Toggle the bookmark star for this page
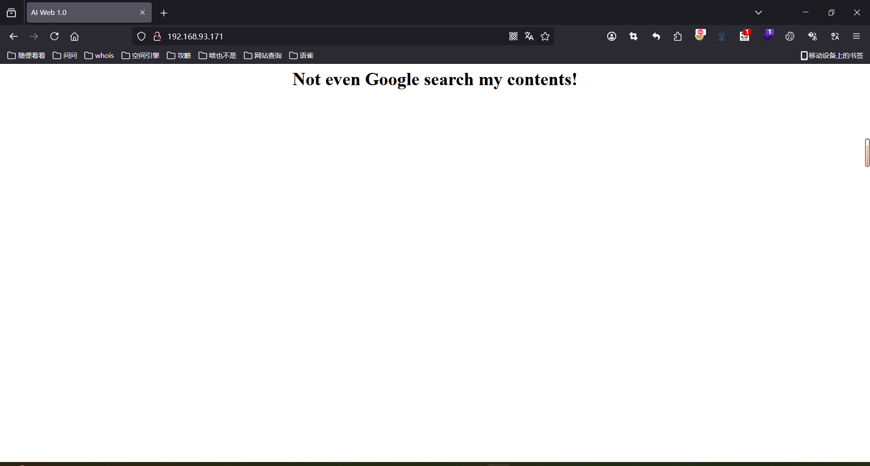Viewport: 870px width, 466px height. tap(545, 36)
